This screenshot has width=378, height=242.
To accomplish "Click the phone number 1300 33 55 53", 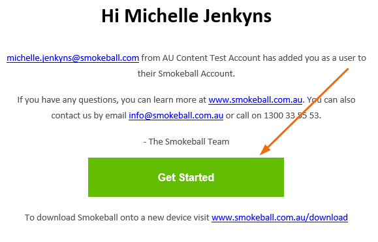I will tap(292, 116).
